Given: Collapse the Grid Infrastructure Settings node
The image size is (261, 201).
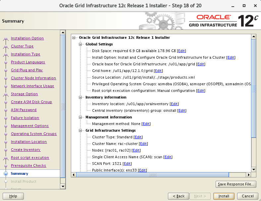Looking at the screenshot, I should point(80,130).
